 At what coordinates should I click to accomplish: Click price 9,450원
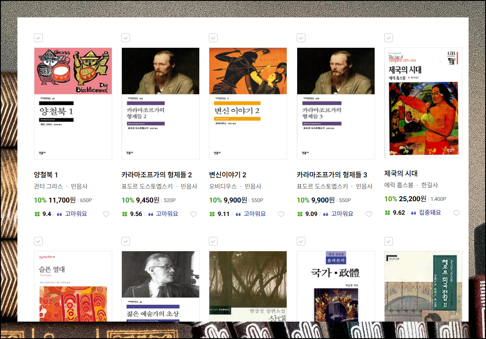click(x=148, y=200)
